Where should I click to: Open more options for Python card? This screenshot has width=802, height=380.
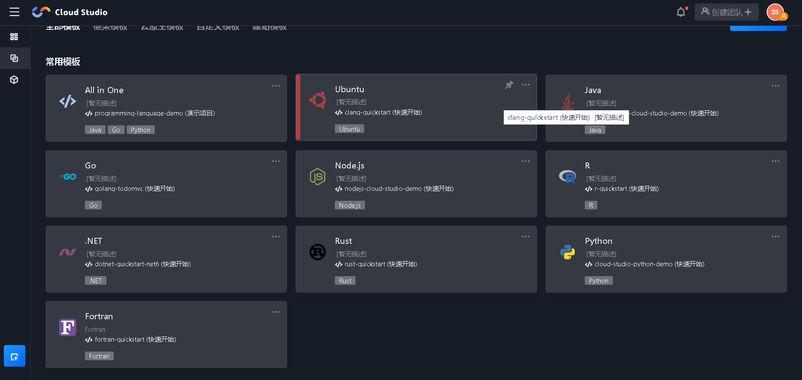coord(776,237)
